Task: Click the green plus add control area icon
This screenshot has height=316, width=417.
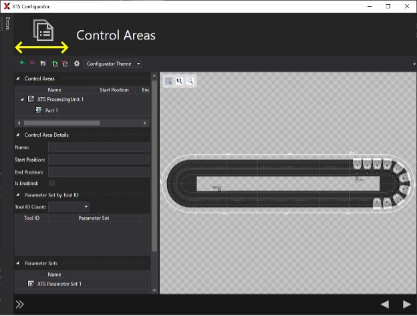Action: [22, 63]
